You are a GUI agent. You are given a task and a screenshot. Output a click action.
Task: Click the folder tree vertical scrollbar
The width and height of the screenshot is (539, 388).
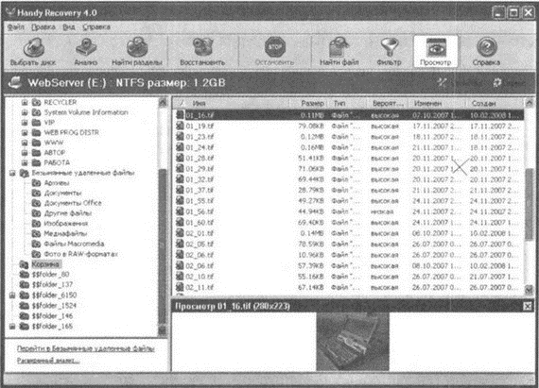[163, 217]
